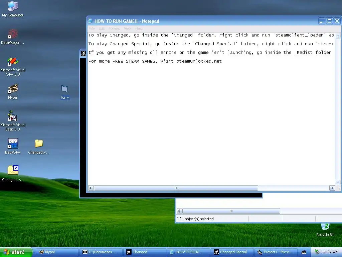Click the Notepad title bar icon

pyautogui.click(x=90, y=21)
